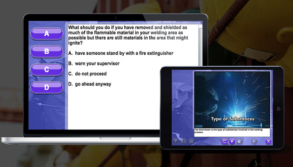Replay the slide with the loop arrow
The image size is (293, 167).
coord(224,141)
